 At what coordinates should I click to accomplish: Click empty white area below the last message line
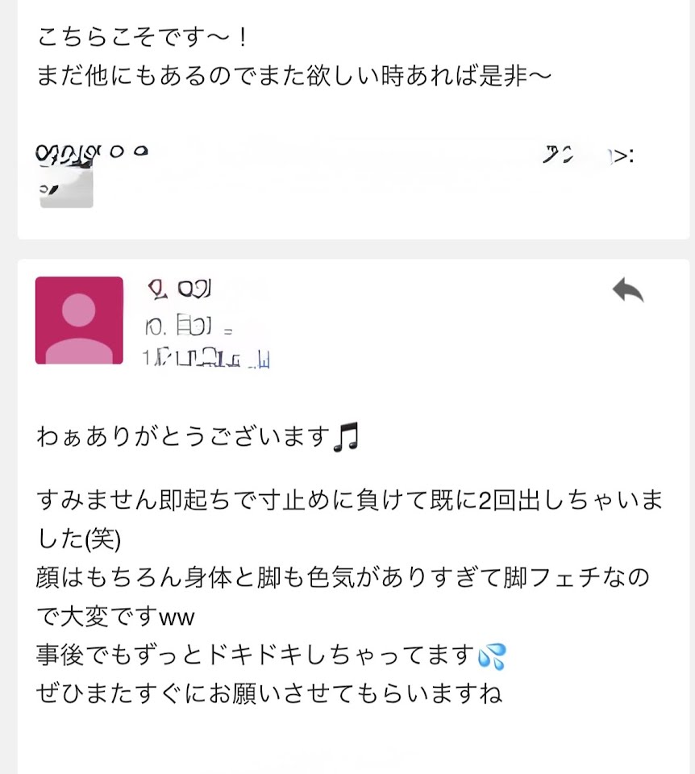coord(347,738)
